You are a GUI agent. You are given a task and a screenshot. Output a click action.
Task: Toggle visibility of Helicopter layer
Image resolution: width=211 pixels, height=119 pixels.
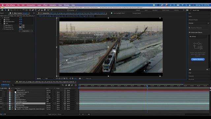(1, 103)
